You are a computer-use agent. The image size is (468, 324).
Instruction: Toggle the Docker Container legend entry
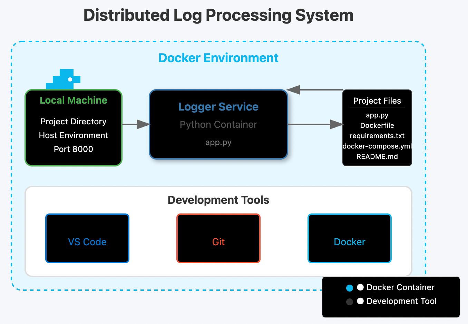click(x=400, y=287)
